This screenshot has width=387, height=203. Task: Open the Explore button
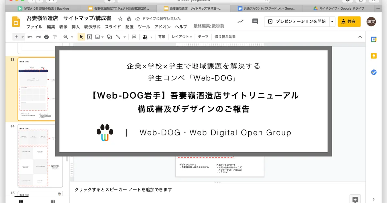(355, 199)
